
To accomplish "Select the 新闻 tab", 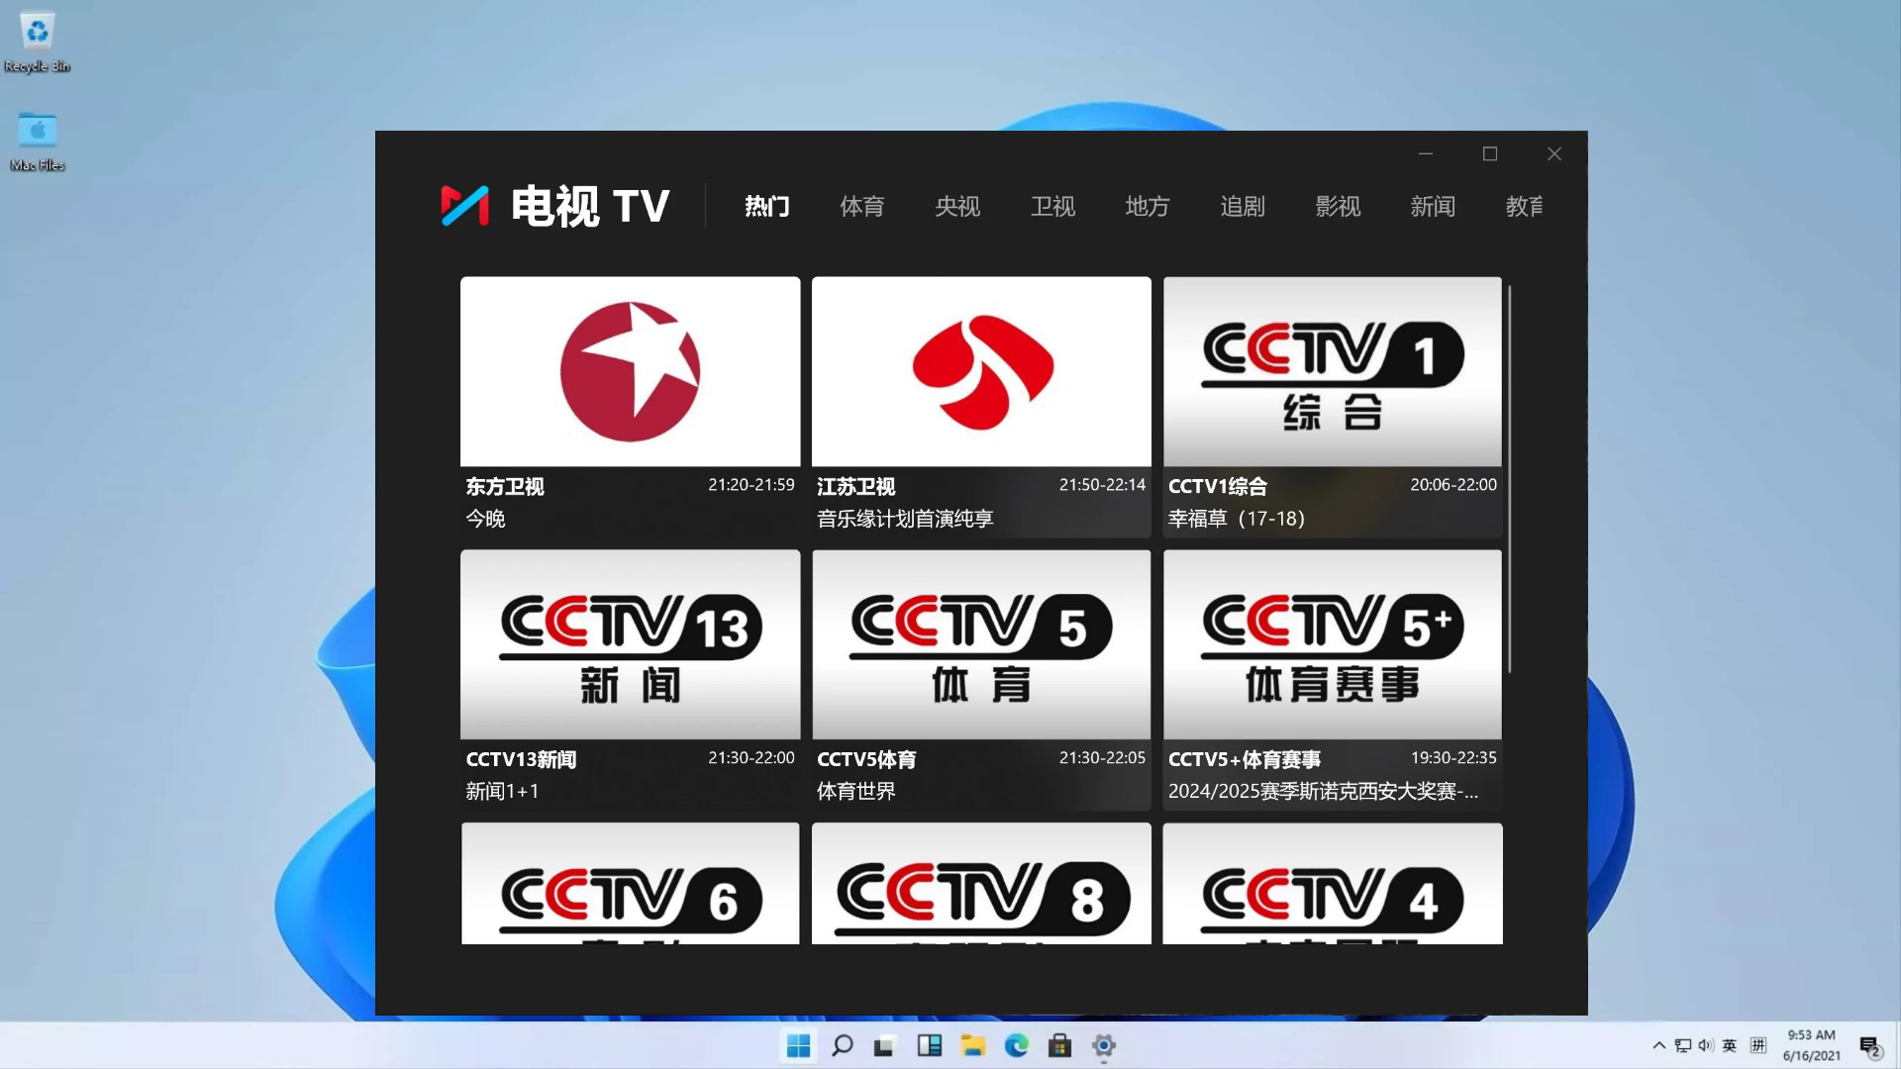I will tap(1432, 206).
